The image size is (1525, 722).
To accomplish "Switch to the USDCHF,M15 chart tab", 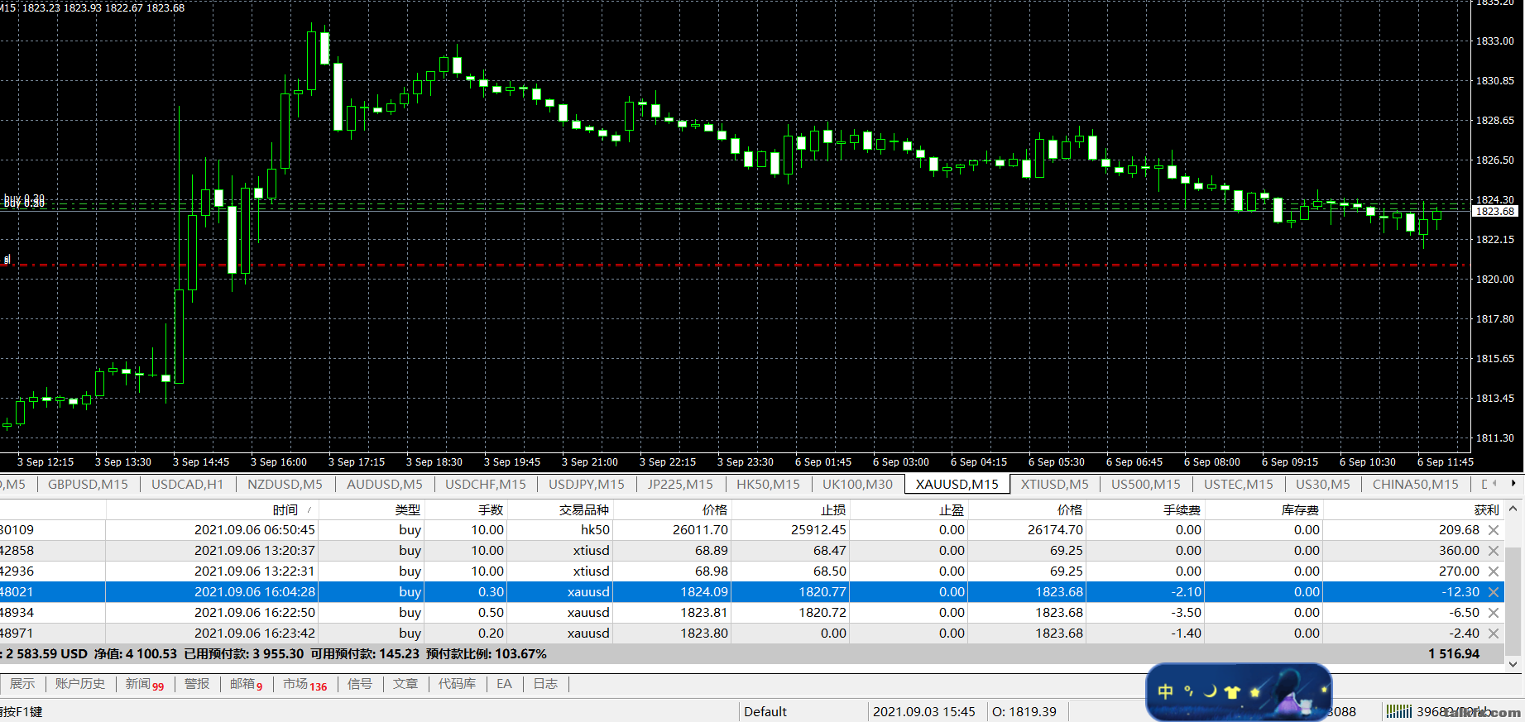I will 486,485.
